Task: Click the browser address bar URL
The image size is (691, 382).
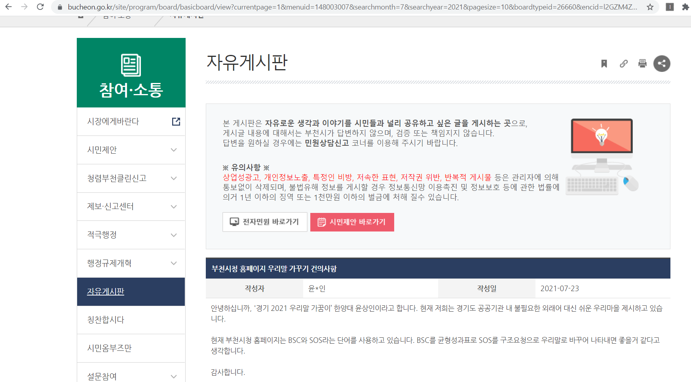Action: [352, 7]
